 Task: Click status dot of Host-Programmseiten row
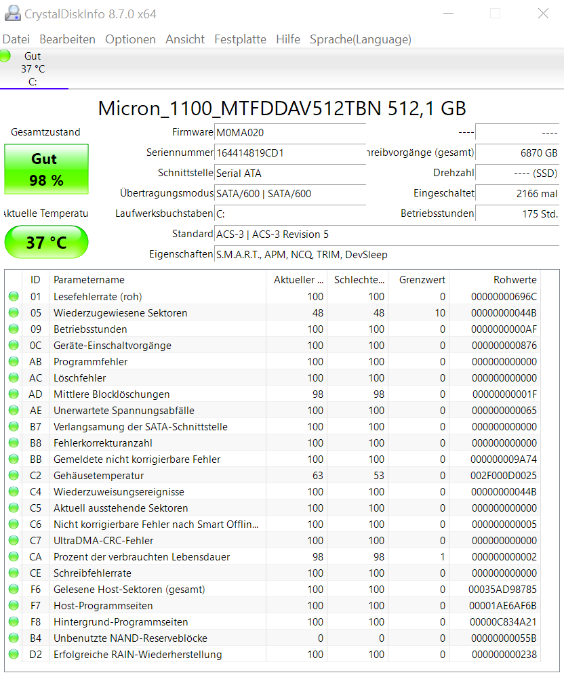coord(14,605)
